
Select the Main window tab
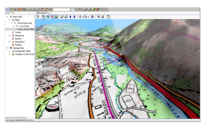click(x=42, y=13)
